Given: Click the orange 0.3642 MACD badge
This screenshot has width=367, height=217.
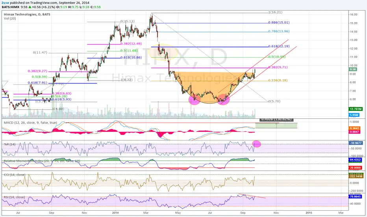Looking at the screenshot, I should [x=355, y=128].
